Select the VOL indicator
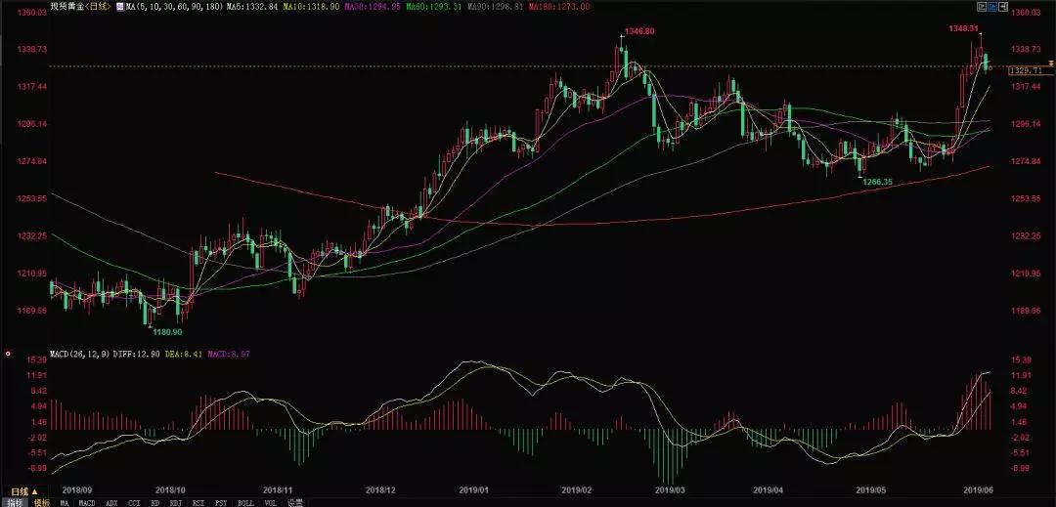 (270, 502)
